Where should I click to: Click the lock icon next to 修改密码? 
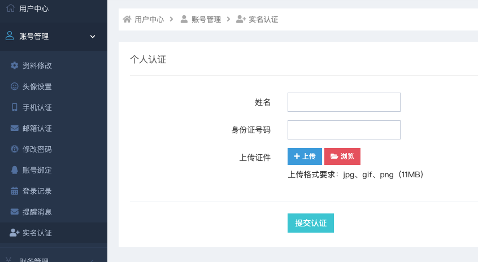click(14, 149)
